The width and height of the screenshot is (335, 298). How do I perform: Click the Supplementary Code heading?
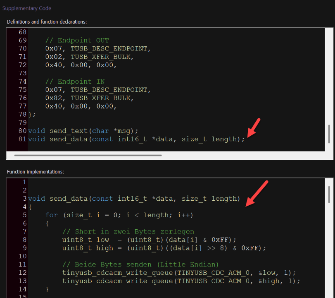click(27, 8)
